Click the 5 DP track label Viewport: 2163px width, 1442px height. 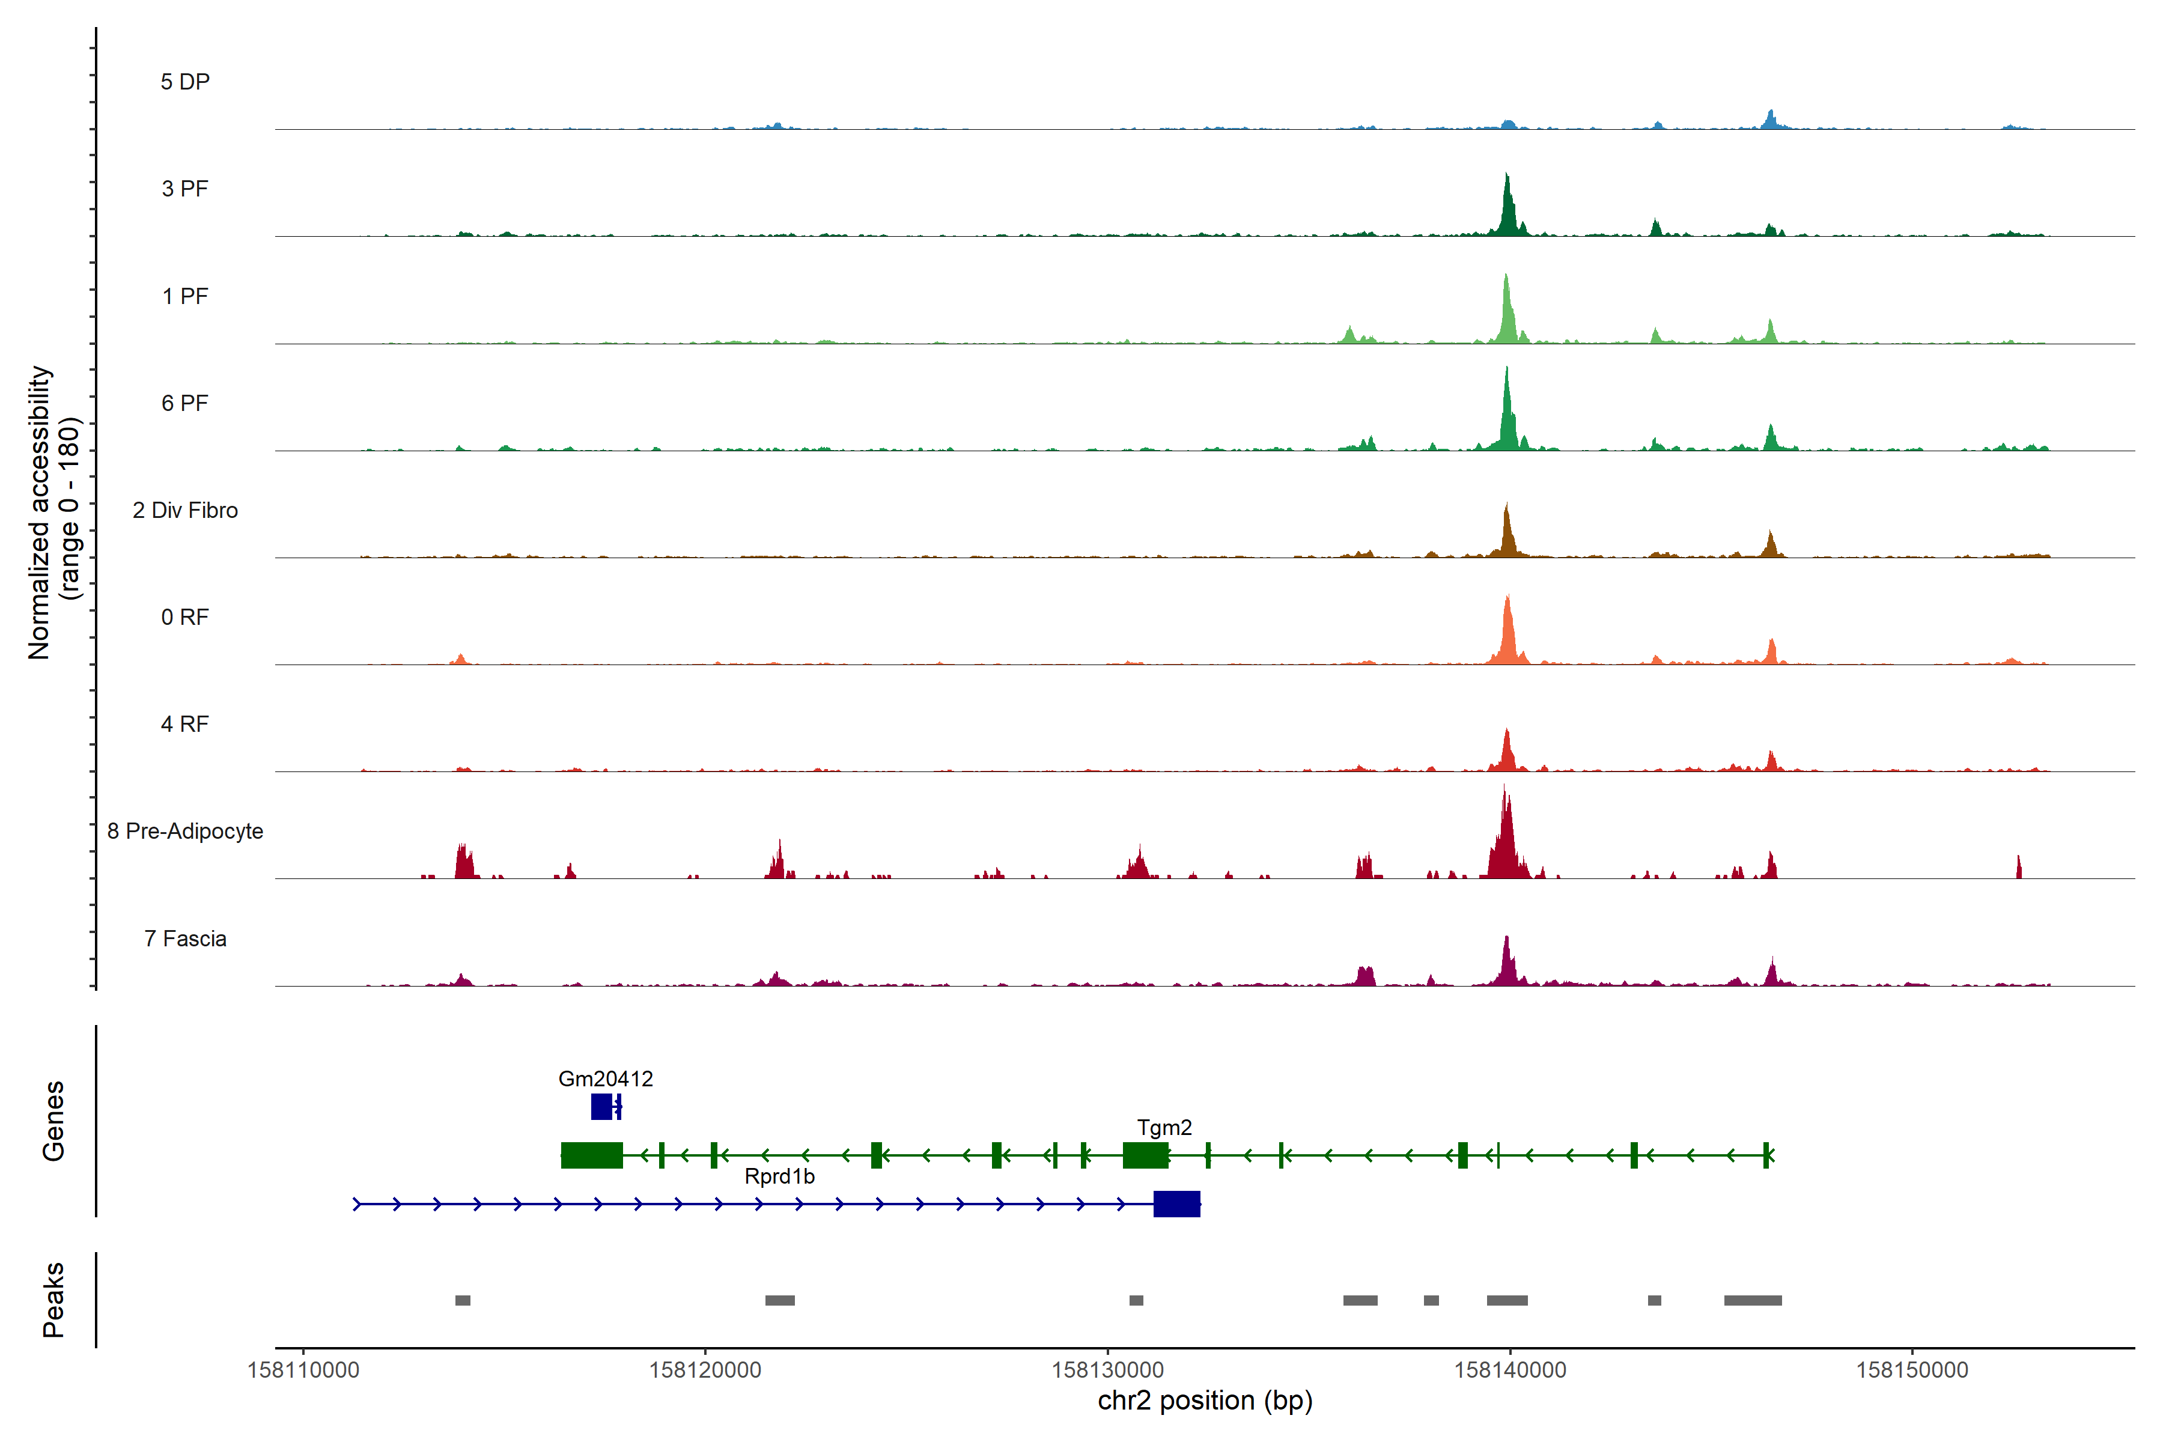coord(185,82)
